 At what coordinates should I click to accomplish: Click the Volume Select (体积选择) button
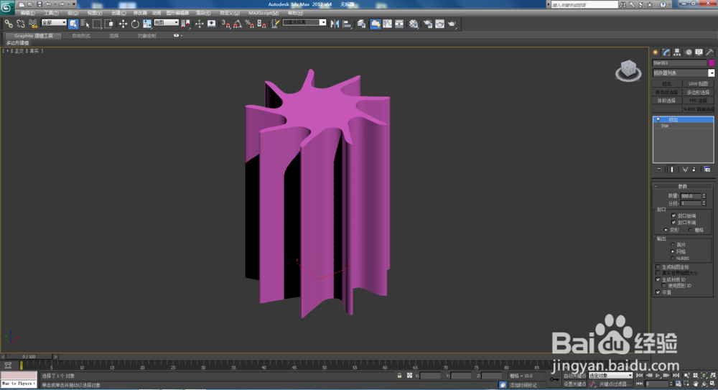pos(667,101)
